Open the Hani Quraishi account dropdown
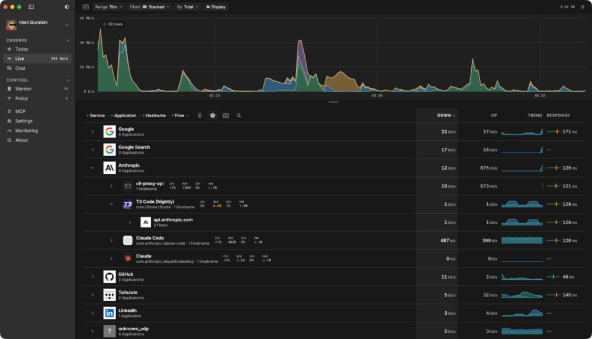592x339 pixels. (x=67, y=25)
